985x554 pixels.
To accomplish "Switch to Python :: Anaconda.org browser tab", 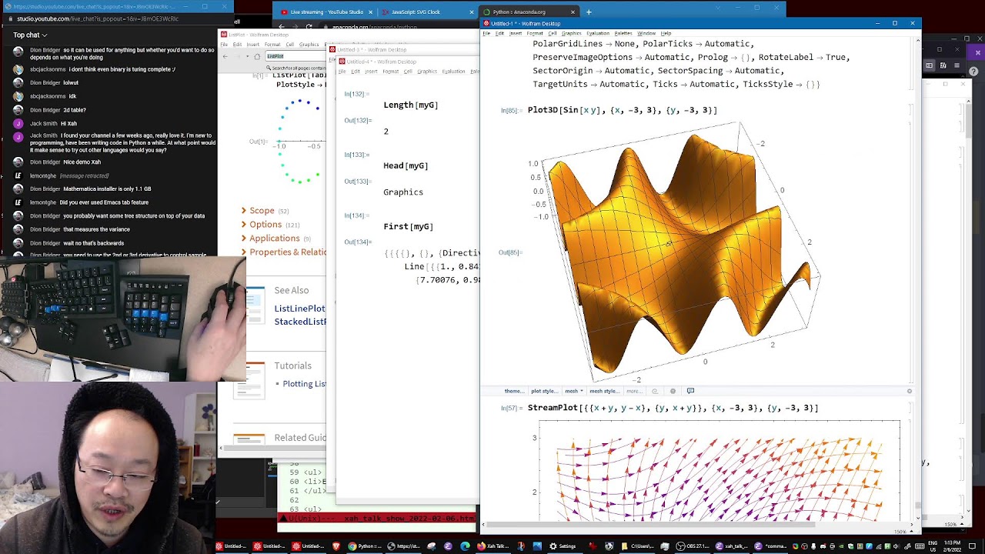I will 529,12.
